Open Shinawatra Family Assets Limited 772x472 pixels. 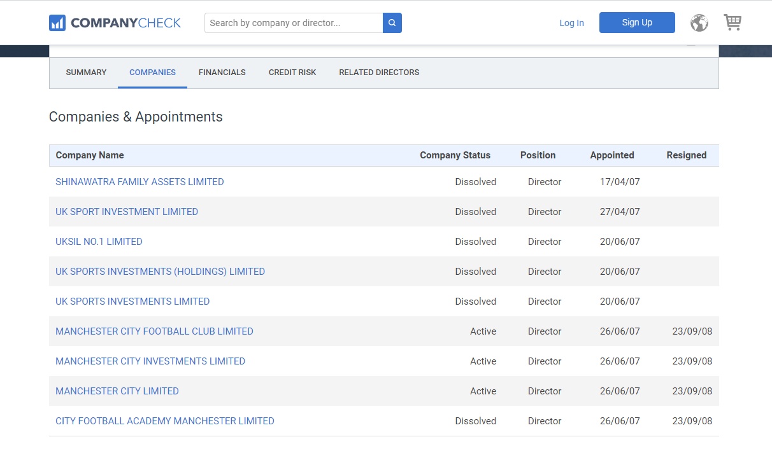pos(139,182)
